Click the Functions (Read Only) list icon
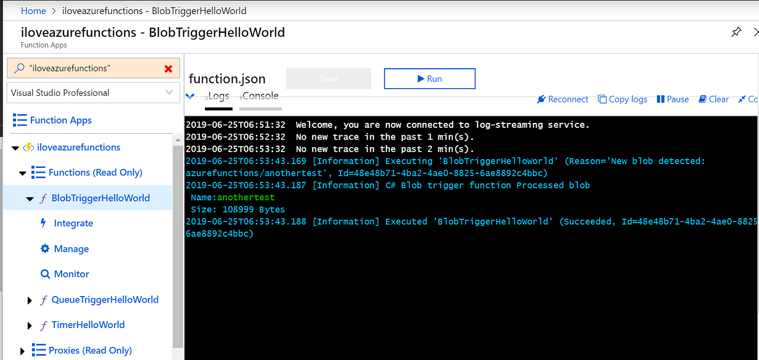The width and height of the screenshot is (759, 360). tap(38, 173)
